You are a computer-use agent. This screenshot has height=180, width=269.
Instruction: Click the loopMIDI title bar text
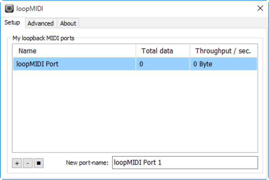pos(30,8)
